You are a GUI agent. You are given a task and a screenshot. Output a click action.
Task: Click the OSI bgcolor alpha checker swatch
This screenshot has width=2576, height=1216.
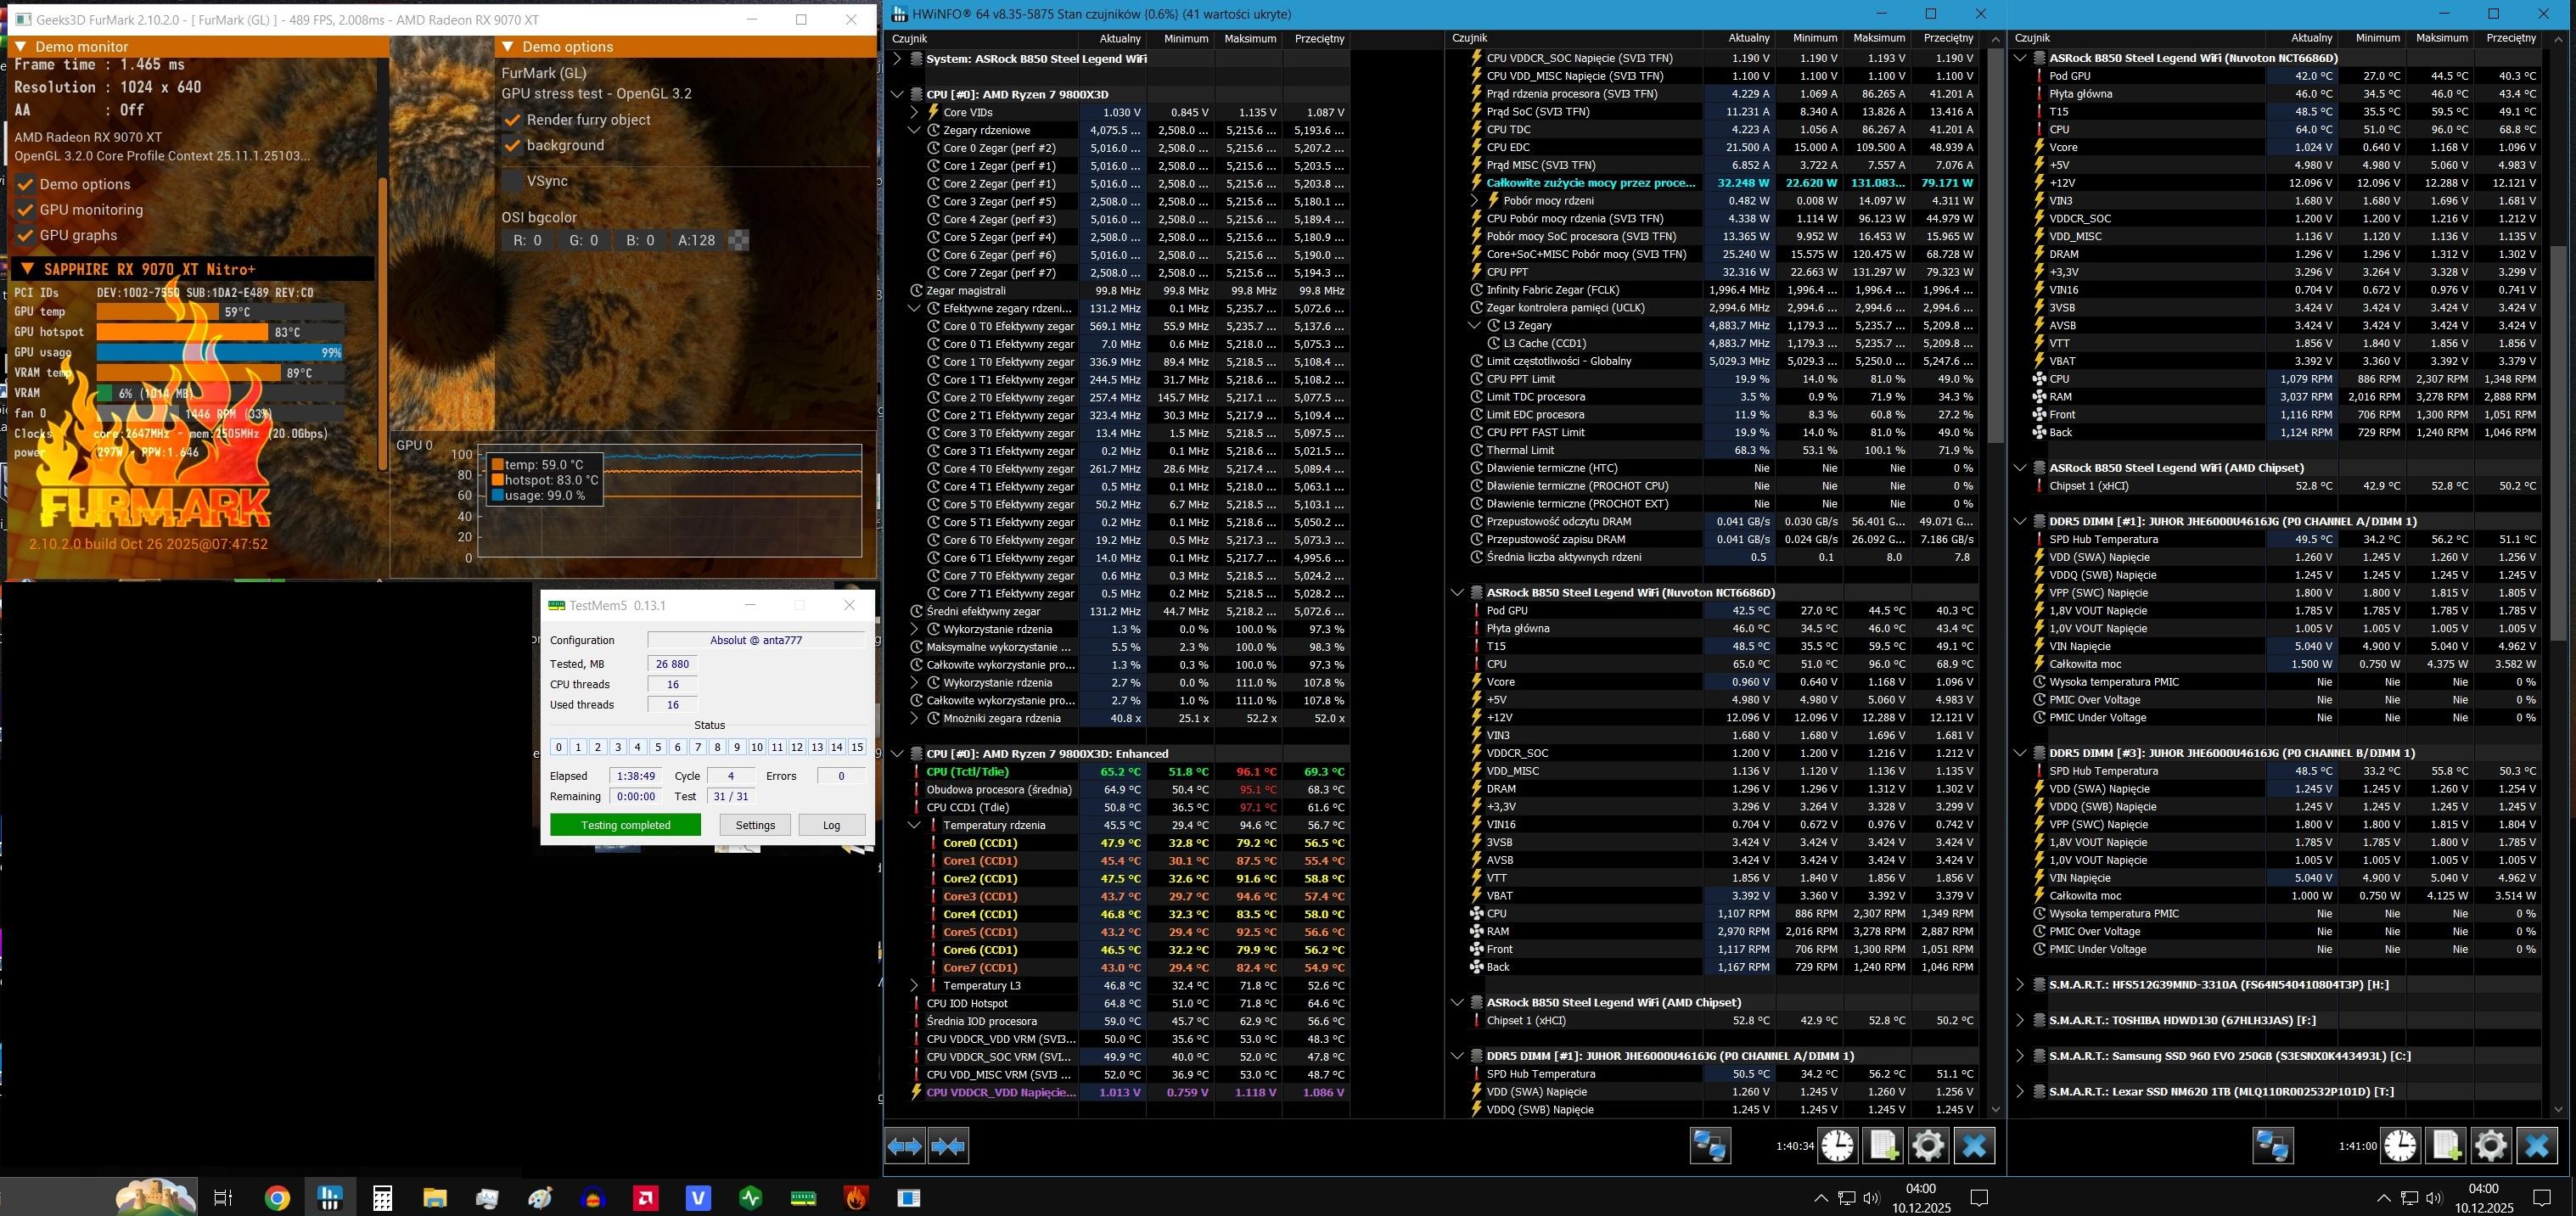[738, 240]
